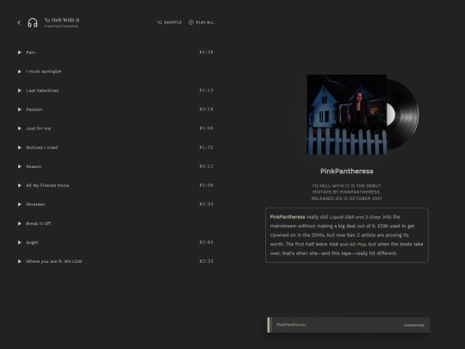Click the Pain track duration 01:38
465x349 pixels.
207,53
